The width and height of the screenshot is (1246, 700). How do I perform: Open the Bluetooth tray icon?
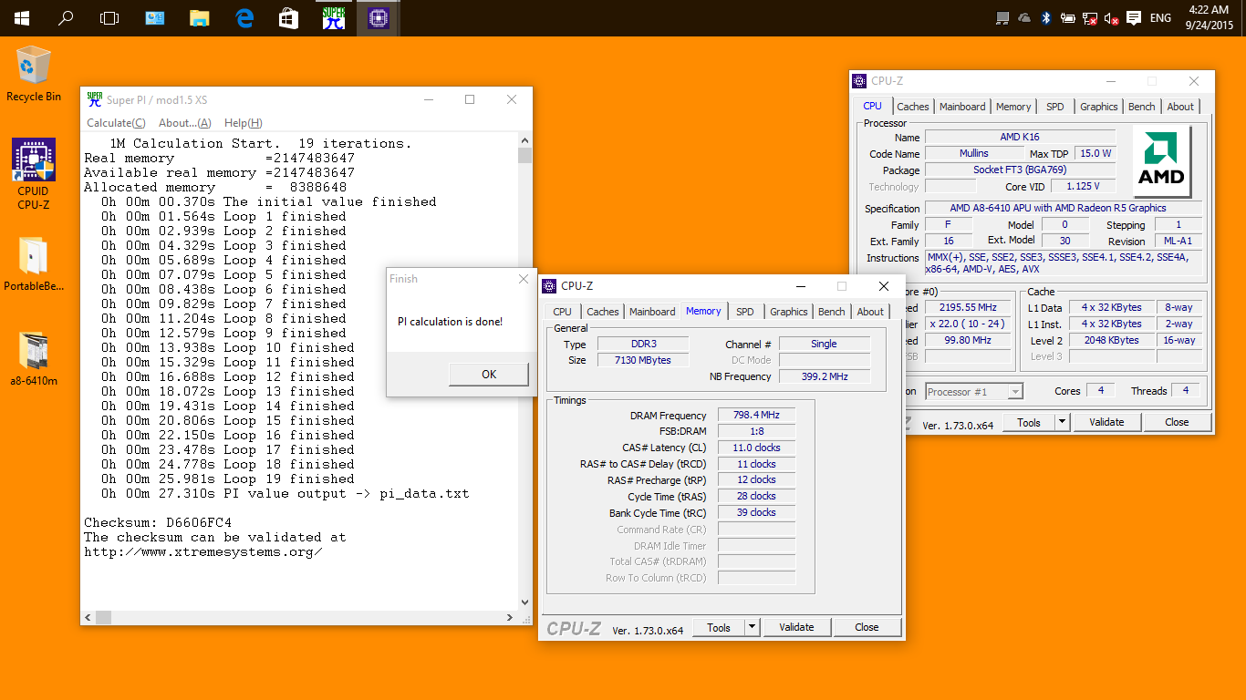(1046, 18)
